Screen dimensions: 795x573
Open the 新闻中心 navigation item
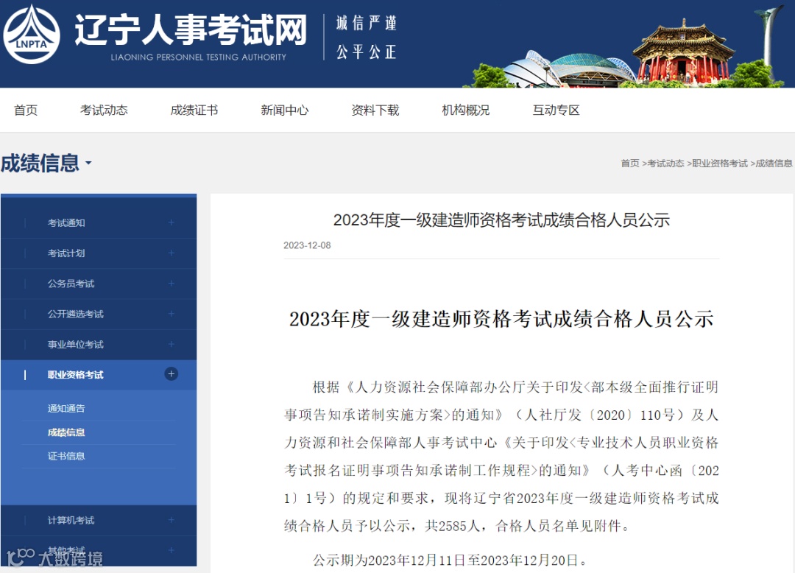point(284,110)
